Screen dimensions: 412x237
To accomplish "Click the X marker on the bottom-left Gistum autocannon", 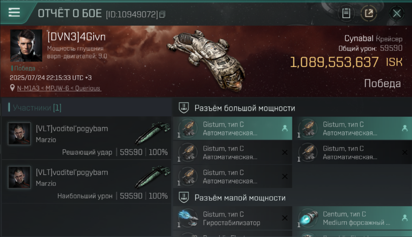I will (285, 176).
